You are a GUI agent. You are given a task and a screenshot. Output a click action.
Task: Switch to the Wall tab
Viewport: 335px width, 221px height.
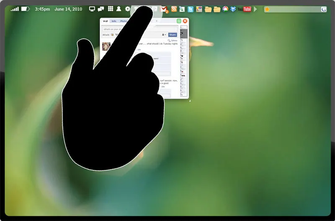[x=106, y=21]
